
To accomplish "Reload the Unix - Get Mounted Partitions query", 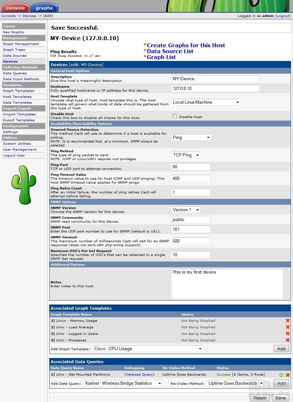I will click(281, 375).
